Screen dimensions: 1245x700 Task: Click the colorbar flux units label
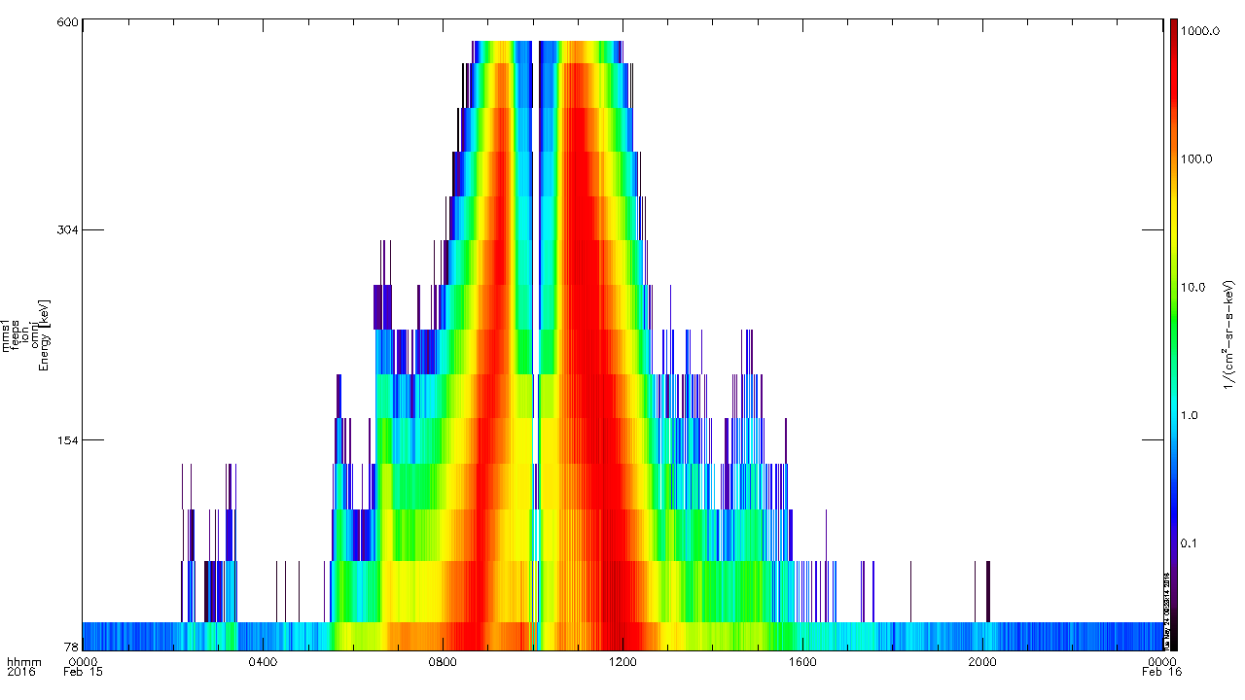pos(1229,335)
